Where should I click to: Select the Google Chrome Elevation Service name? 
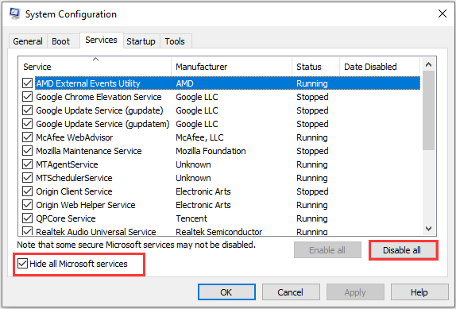99,97
